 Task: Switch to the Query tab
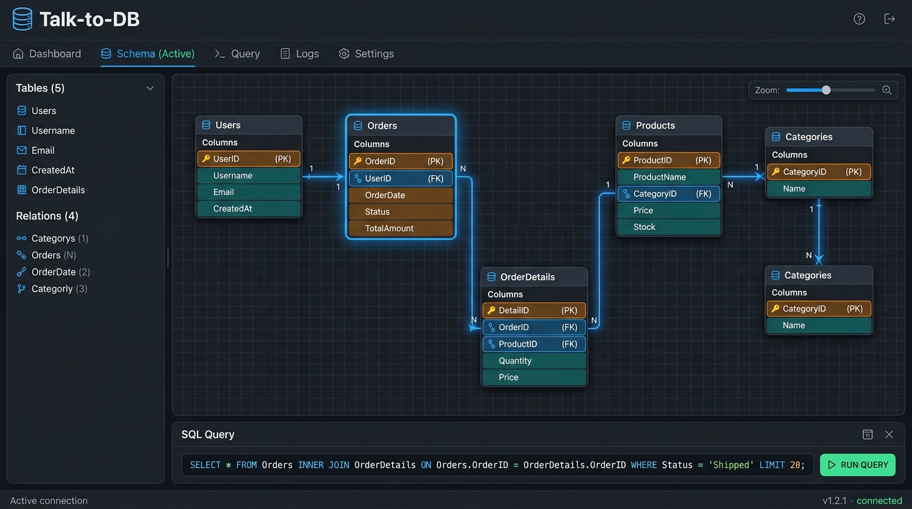tap(237, 54)
